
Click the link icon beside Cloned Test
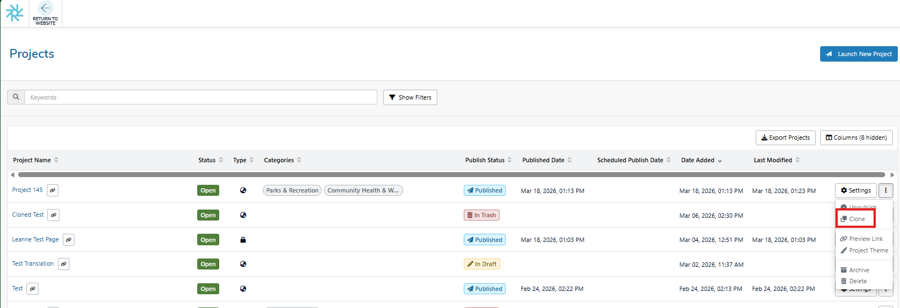point(53,215)
